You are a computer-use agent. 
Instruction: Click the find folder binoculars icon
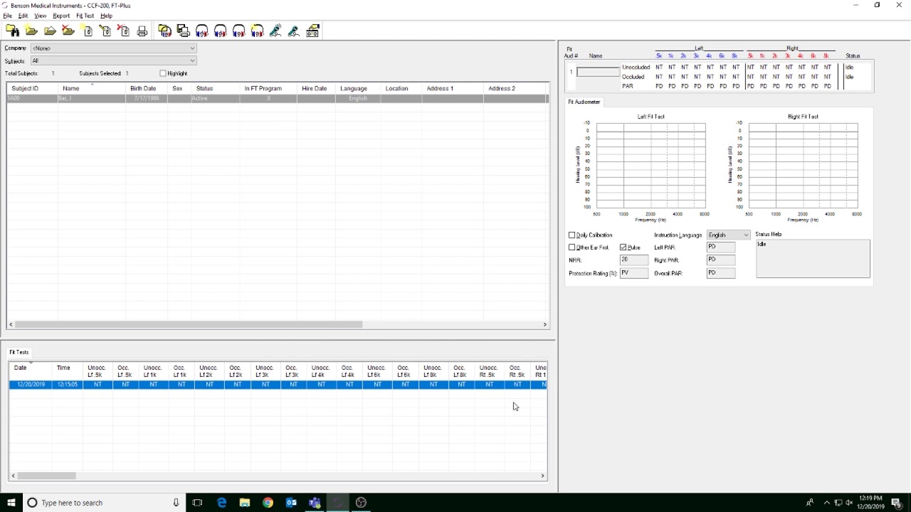pos(13,31)
